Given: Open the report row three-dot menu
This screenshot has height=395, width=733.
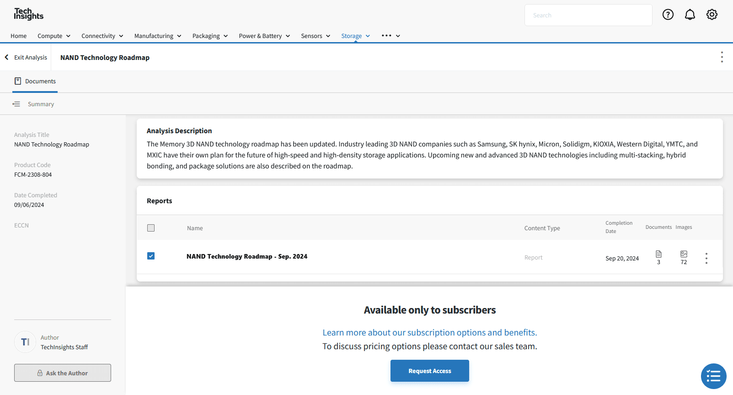Looking at the screenshot, I should click(x=706, y=258).
